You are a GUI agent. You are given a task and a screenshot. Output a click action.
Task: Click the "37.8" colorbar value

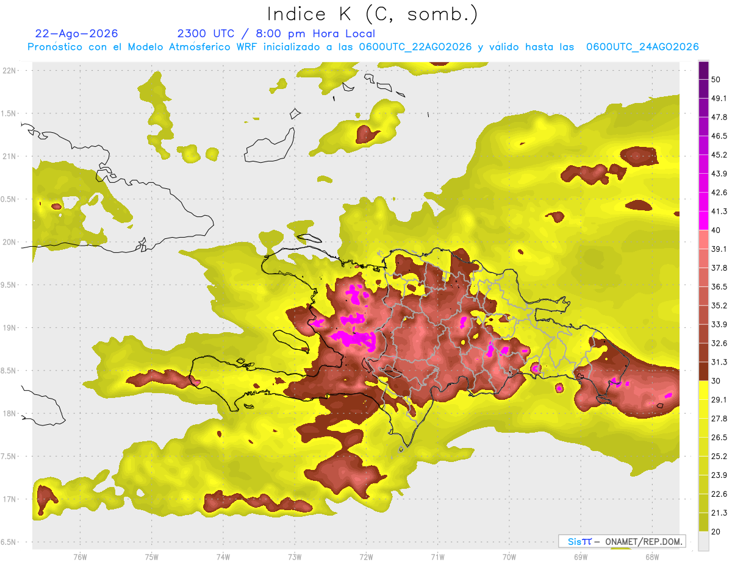(x=719, y=268)
